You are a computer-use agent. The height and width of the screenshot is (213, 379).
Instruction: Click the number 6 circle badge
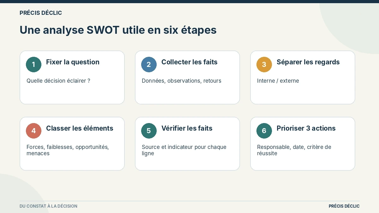[x=264, y=131]
